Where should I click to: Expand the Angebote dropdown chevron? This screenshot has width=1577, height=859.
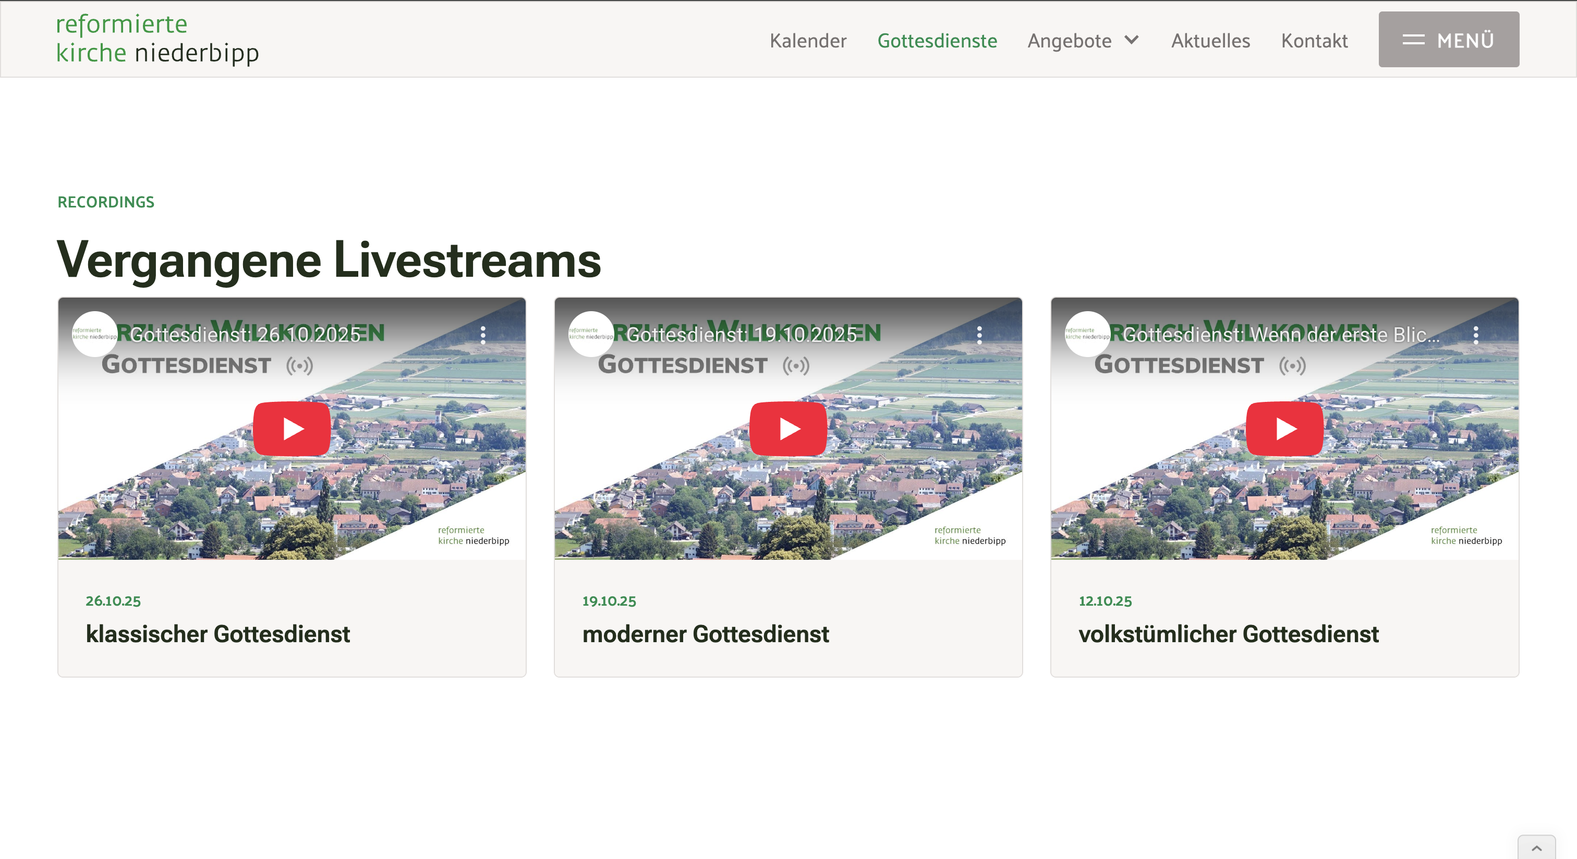(1131, 40)
